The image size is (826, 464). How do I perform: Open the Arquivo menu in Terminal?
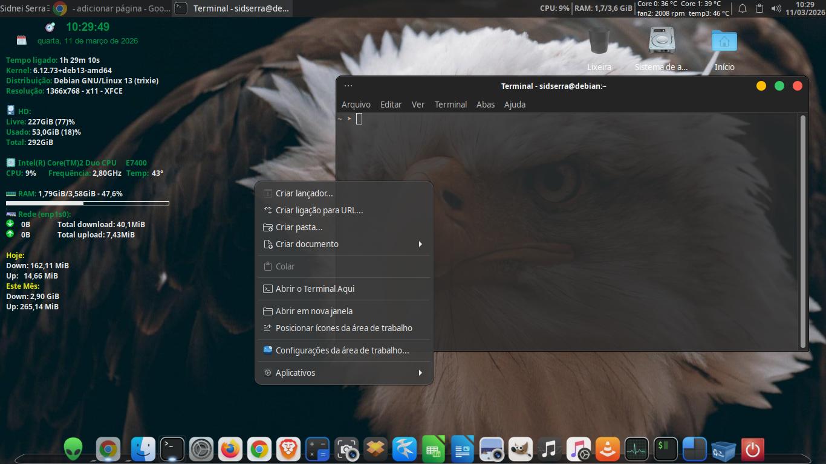(356, 105)
